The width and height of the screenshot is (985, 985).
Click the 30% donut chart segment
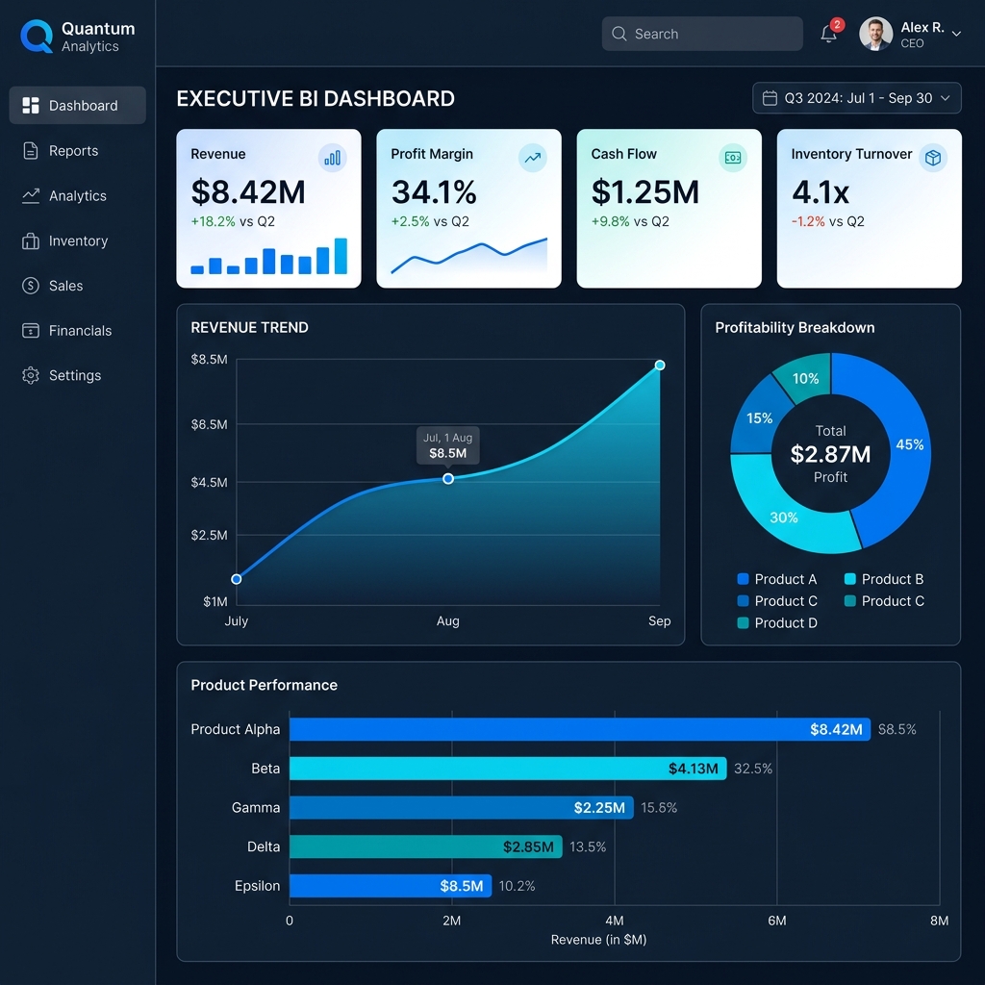coord(784,517)
